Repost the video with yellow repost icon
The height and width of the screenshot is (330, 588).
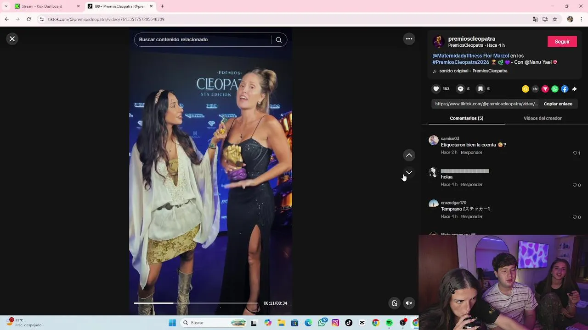526,89
